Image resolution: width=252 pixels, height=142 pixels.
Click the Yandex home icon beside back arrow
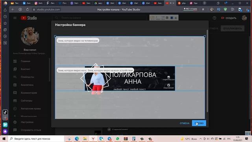pos(20,9)
